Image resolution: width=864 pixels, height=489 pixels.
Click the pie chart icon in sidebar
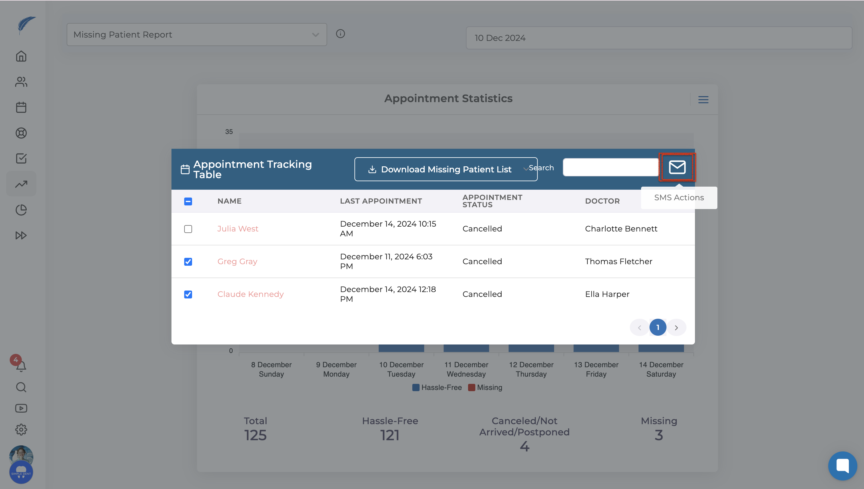21,210
